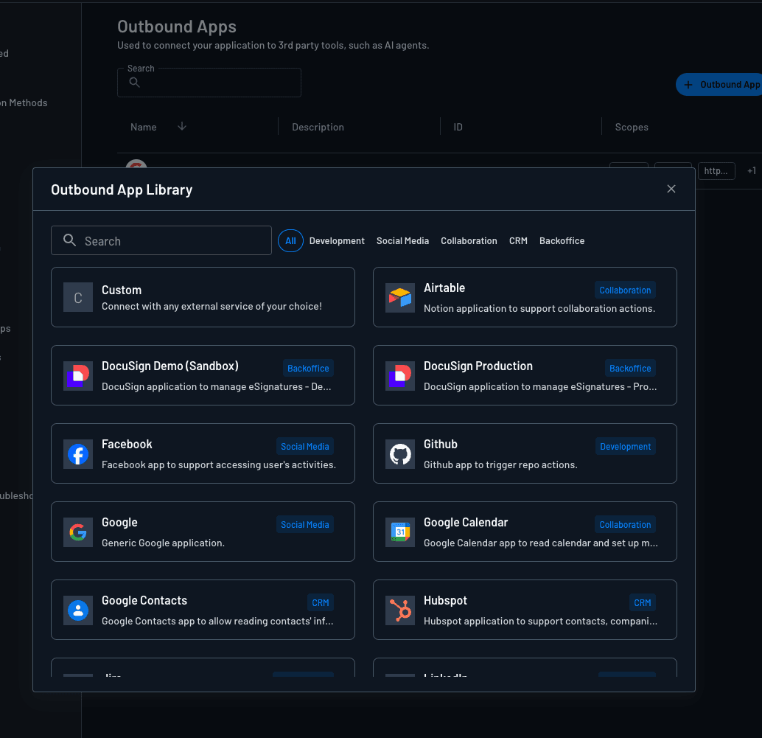Choose the Airtable app card
Image resolution: width=762 pixels, height=738 pixels.
tap(525, 297)
